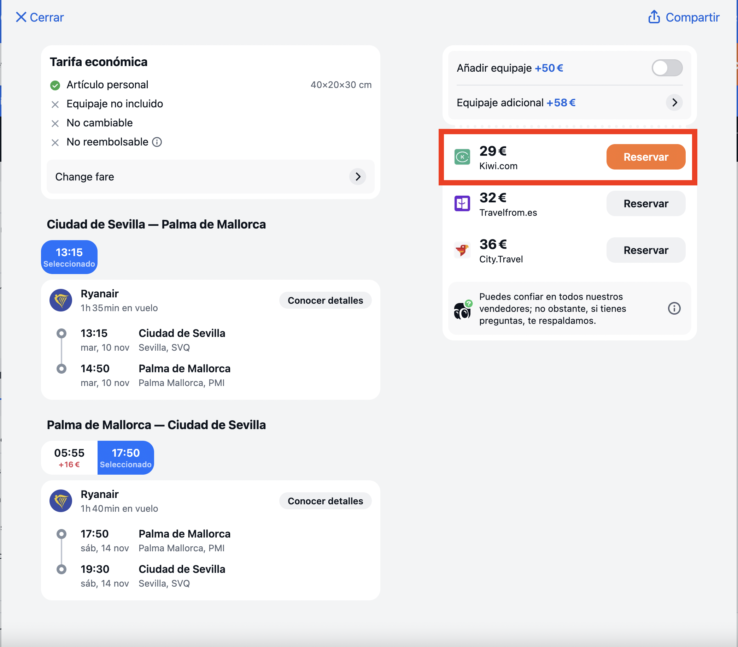Open seller trust info icon
738x647 pixels.
click(x=674, y=309)
